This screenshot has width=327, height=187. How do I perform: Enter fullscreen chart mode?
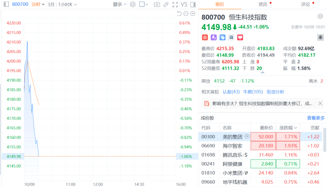point(175,4)
